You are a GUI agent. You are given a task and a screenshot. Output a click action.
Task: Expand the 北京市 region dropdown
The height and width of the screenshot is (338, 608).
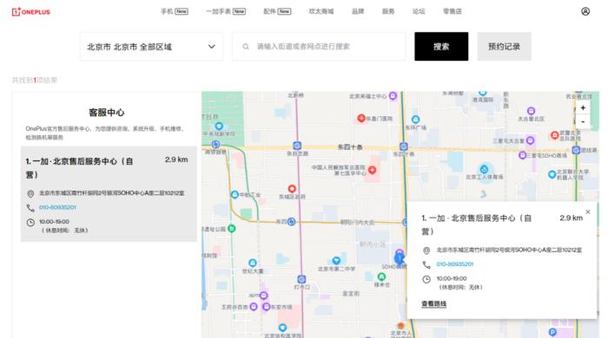(x=152, y=47)
